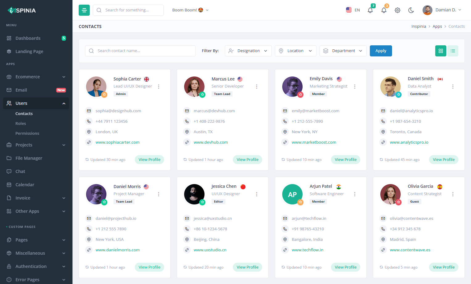Toggle dark mode with moon icon
The width and height of the screenshot is (471, 284).
click(411, 10)
